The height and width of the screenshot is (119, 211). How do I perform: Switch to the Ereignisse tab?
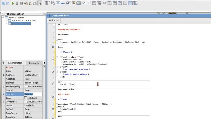[x=34, y=63]
